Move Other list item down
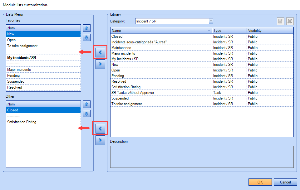 coord(87,113)
